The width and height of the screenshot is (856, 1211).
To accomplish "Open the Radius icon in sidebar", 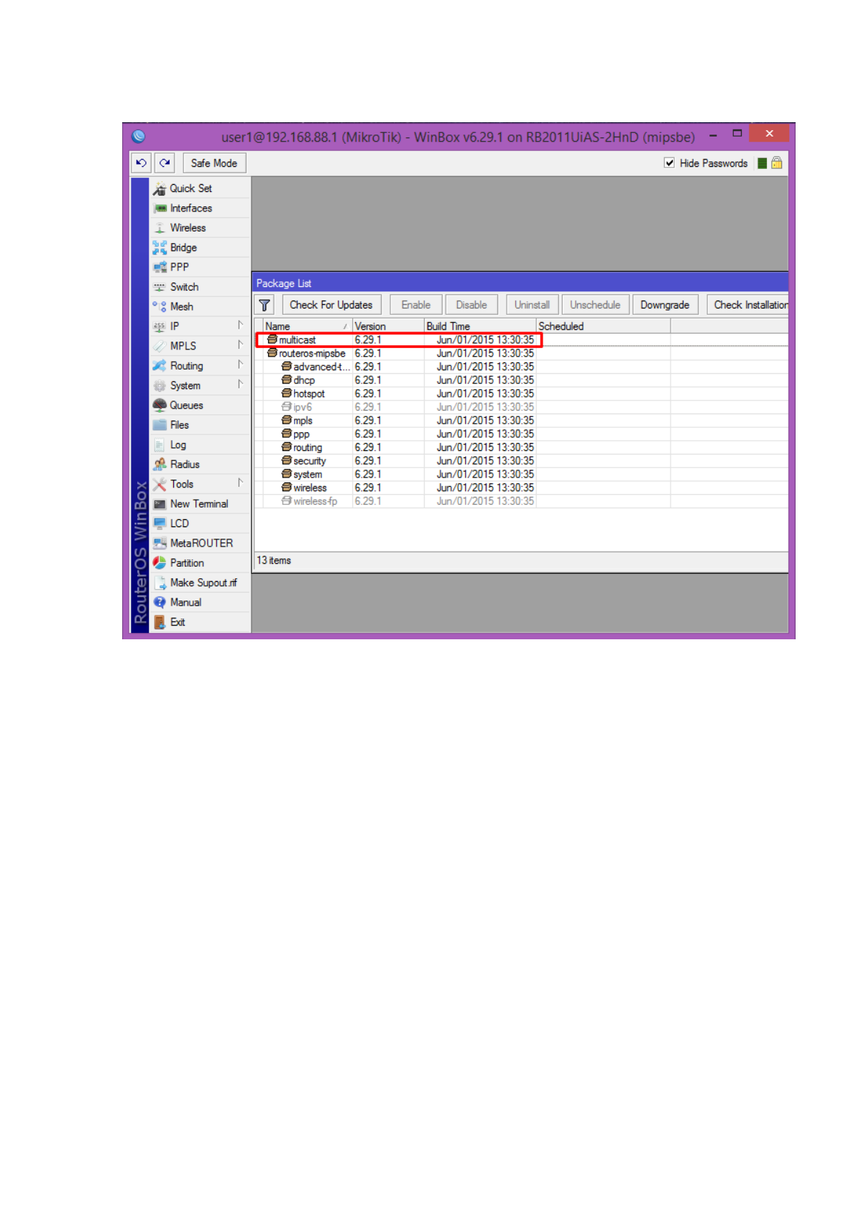I will pyautogui.click(x=160, y=465).
